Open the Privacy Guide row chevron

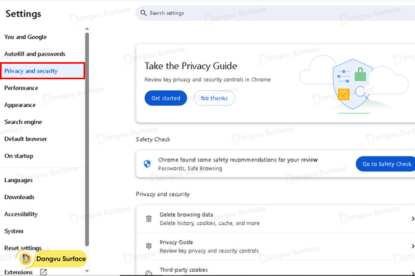[x=412, y=246]
